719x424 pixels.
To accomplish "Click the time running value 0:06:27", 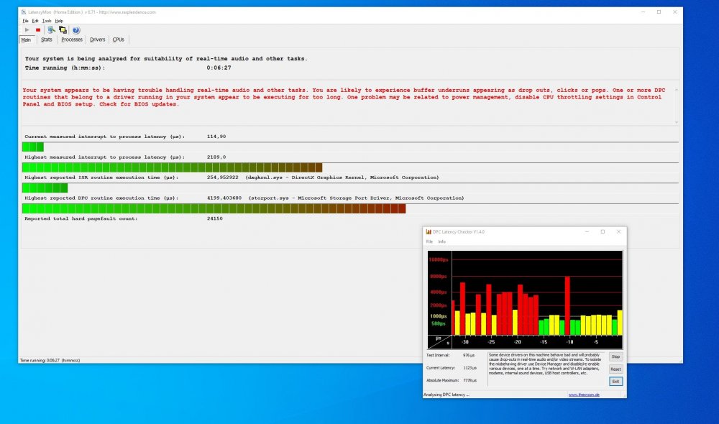I will pyautogui.click(x=219, y=68).
